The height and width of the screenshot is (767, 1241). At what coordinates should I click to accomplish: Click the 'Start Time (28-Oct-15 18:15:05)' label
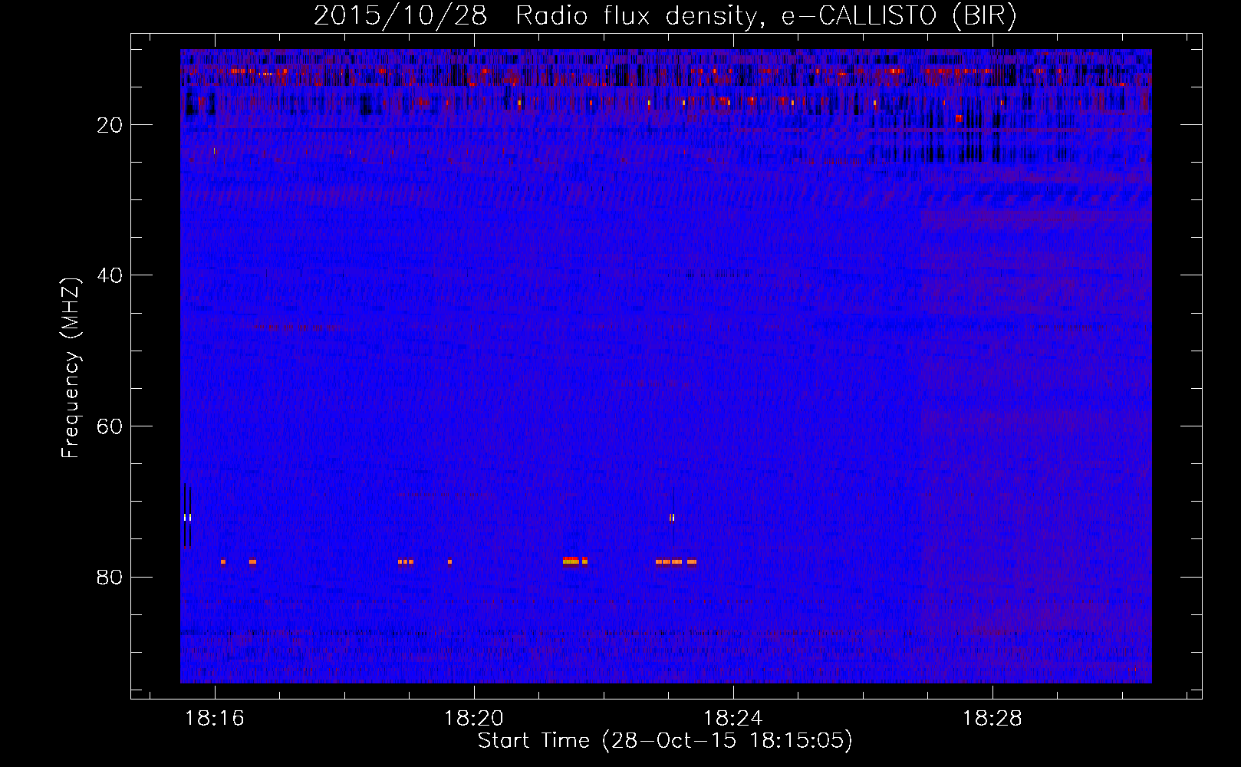coord(665,741)
